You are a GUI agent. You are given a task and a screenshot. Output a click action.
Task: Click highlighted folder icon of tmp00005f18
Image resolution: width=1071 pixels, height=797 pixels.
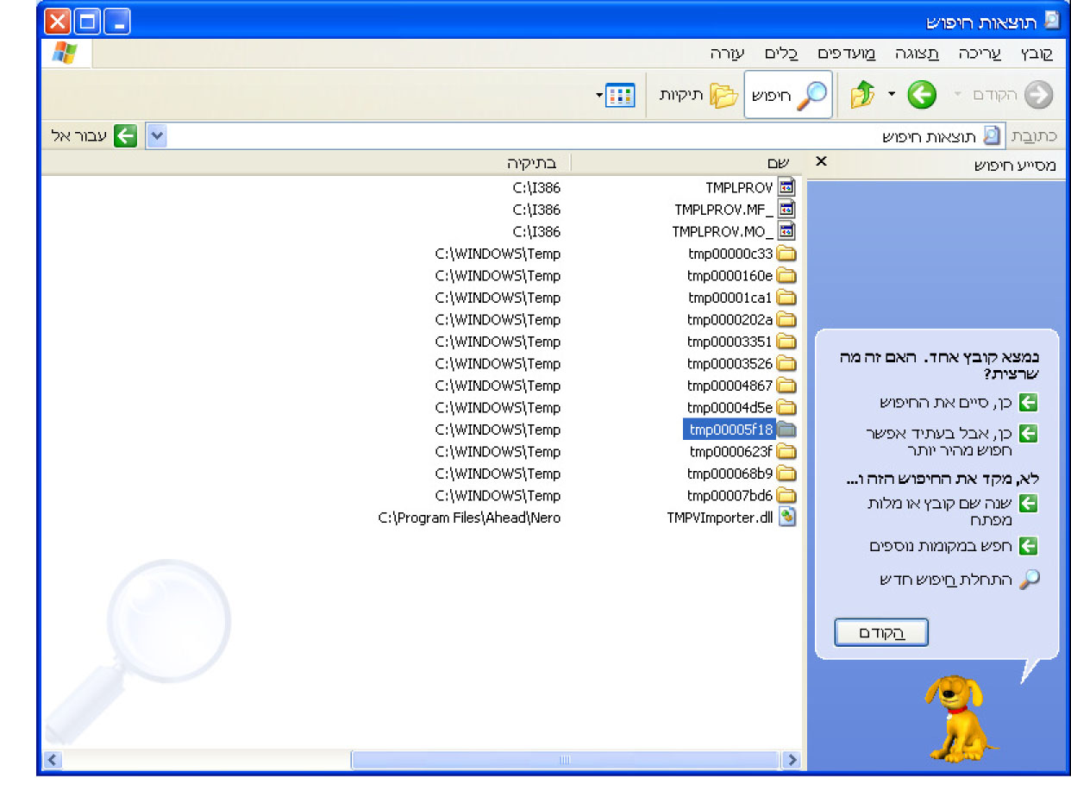(x=786, y=430)
